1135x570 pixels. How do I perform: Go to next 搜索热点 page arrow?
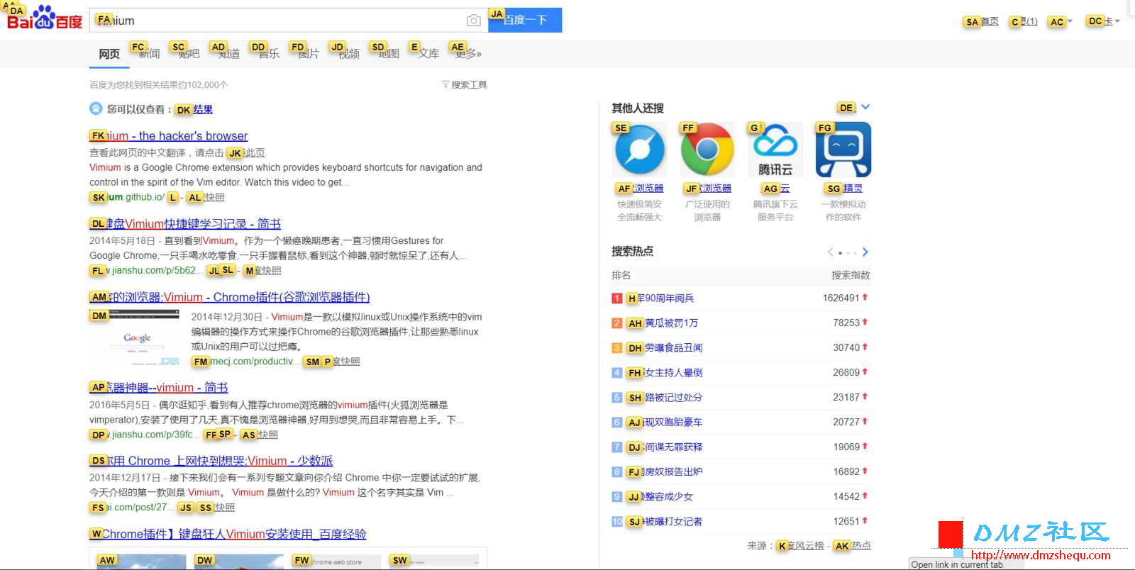pos(865,252)
